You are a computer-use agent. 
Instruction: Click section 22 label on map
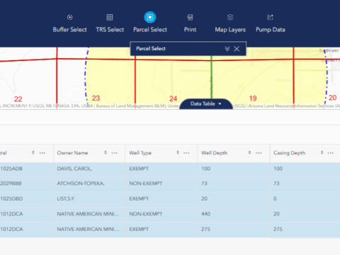tap(18, 99)
